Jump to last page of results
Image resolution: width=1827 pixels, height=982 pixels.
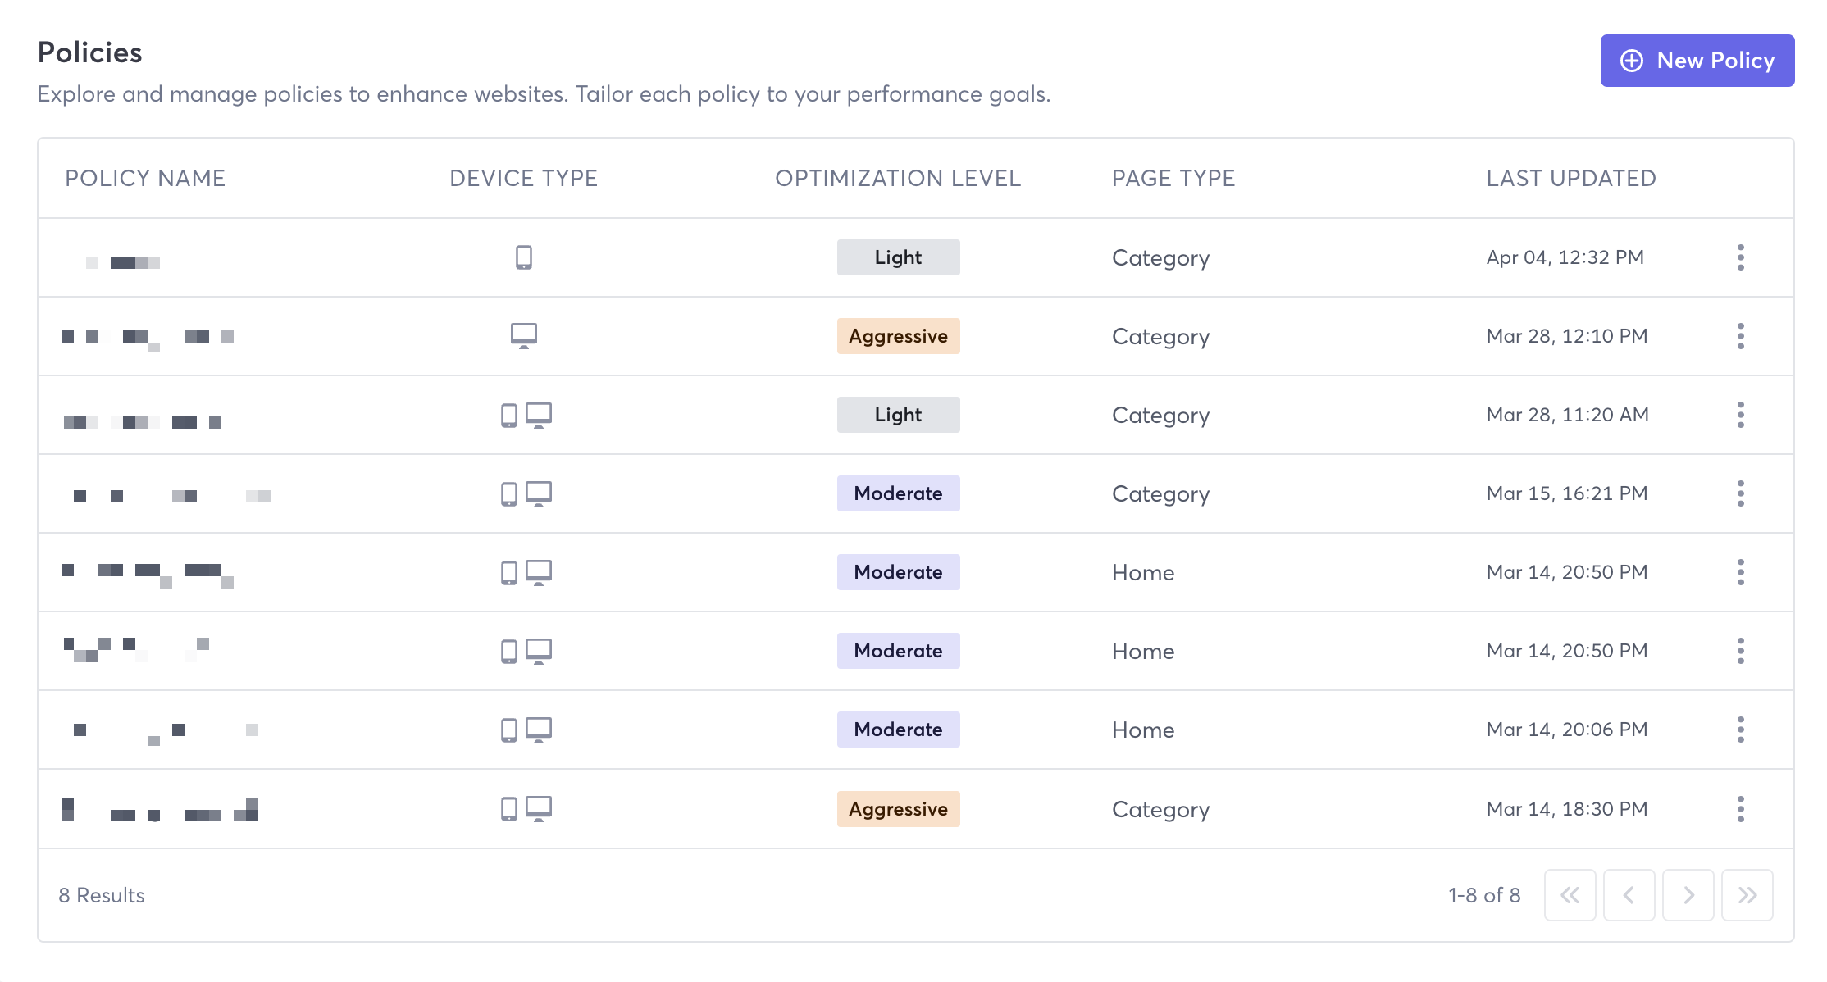click(1747, 895)
